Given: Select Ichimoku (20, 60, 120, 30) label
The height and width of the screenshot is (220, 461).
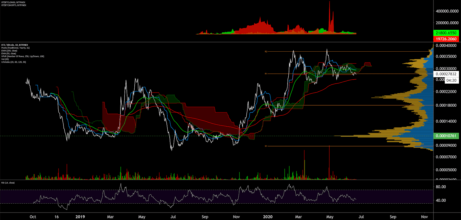Looking at the screenshot, I should tap(14, 62).
